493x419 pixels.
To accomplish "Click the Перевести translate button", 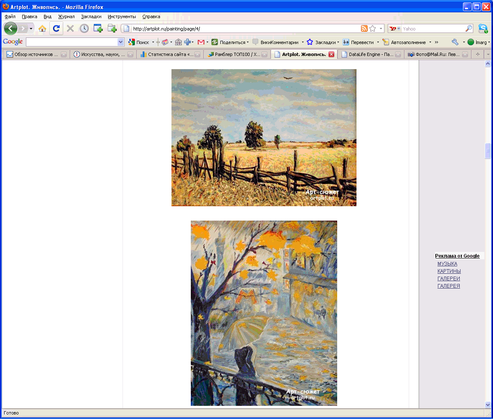I will [x=358, y=42].
